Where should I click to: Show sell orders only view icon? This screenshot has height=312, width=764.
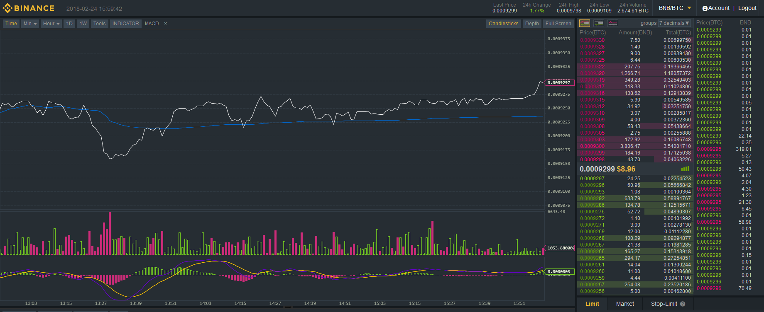coord(613,23)
